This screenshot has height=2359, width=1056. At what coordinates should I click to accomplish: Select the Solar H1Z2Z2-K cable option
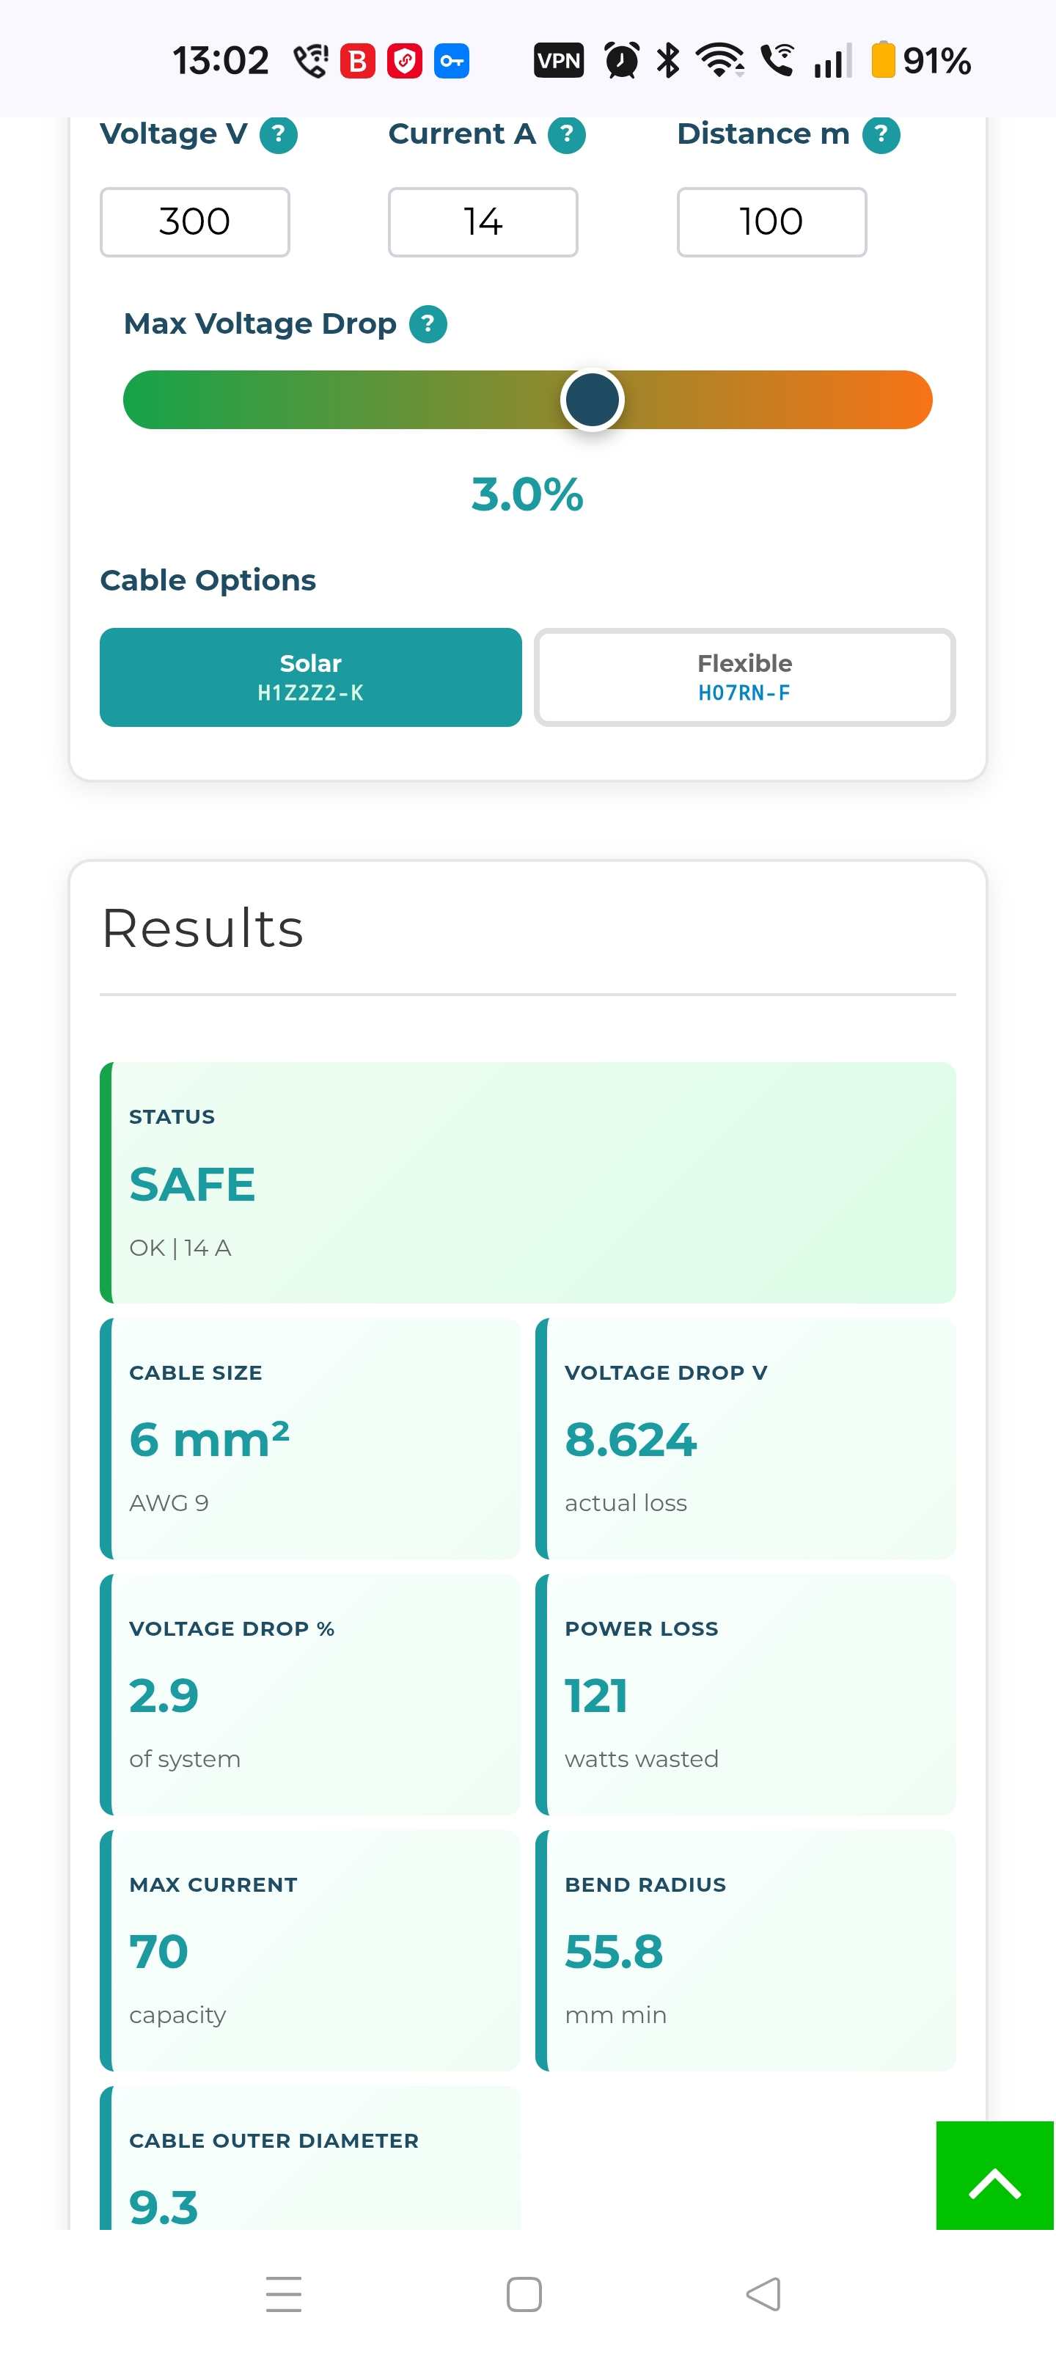coord(310,677)
